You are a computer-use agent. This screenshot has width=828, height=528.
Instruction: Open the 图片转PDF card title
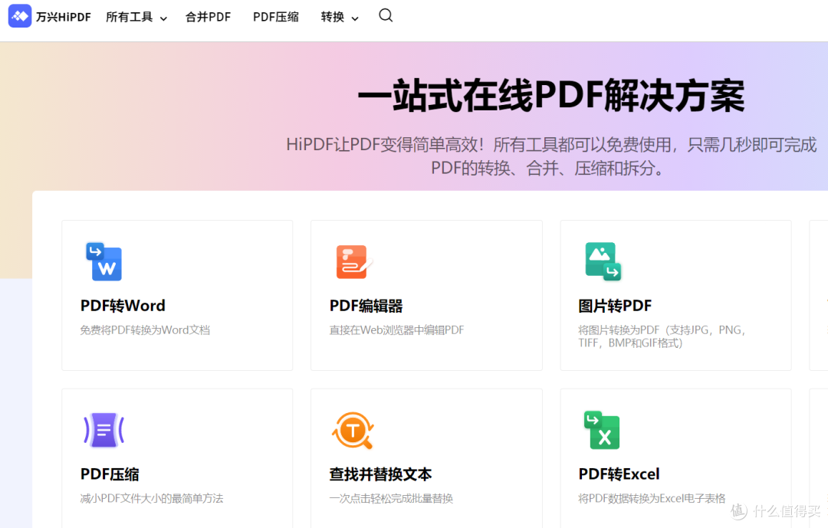click(x=615, y=306)
